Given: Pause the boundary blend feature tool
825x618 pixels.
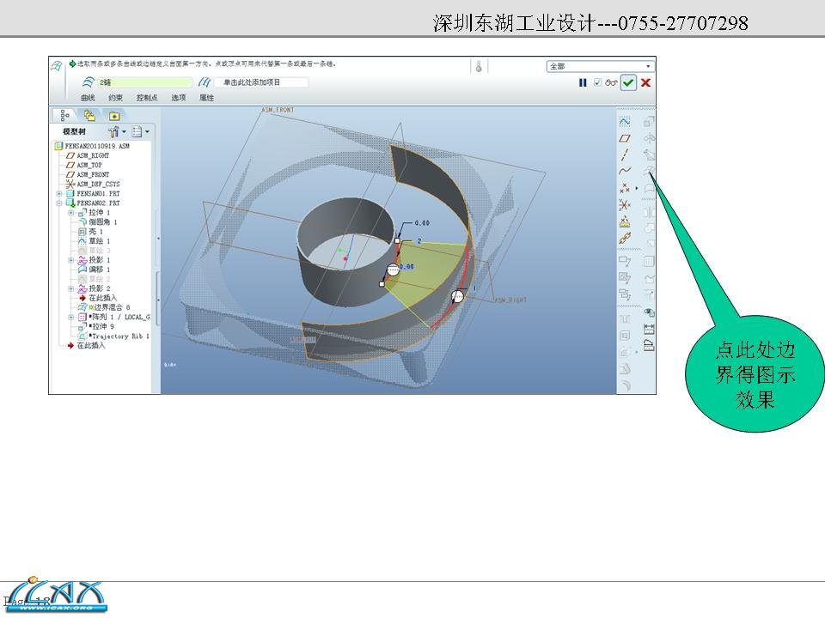Looking at the screenshot, I should (x=583, y=82).
